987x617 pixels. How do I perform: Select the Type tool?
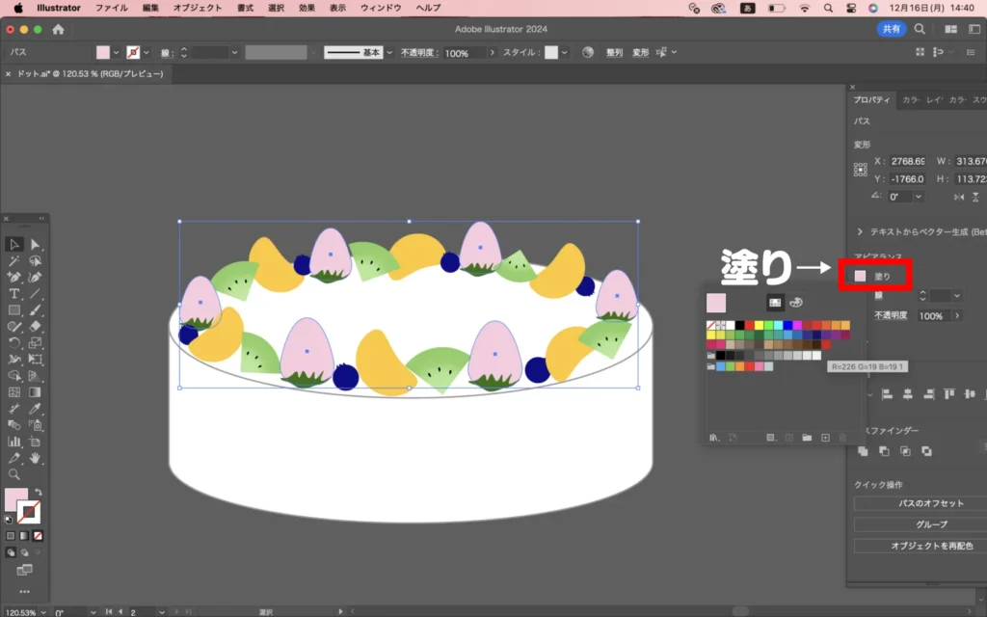14,294
